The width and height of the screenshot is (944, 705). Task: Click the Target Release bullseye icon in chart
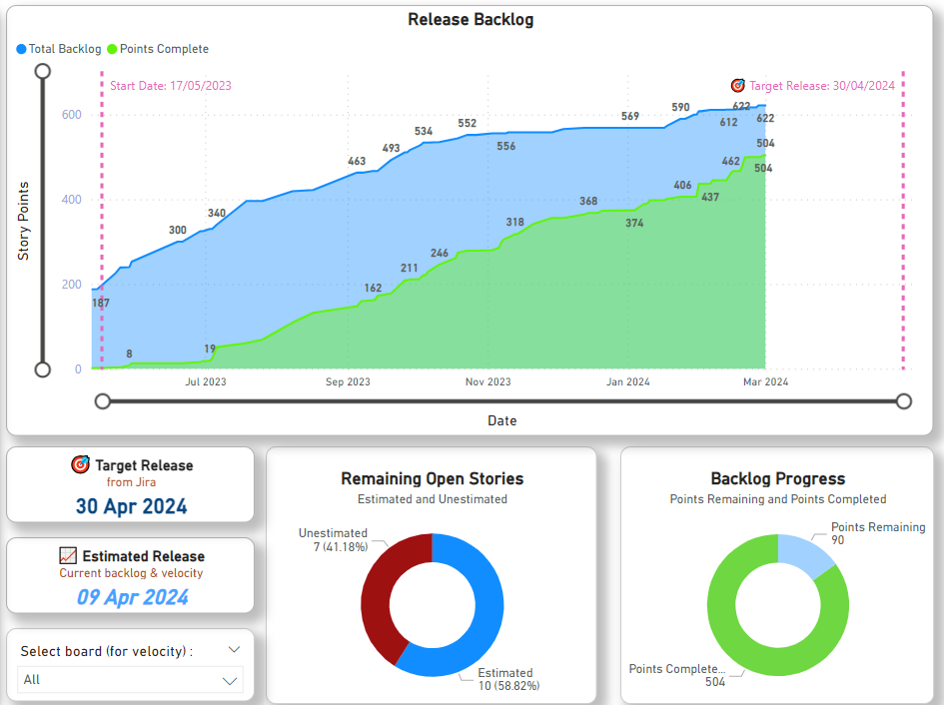737,86
